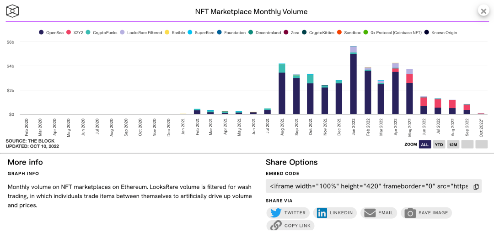
Task: Toggle OpenSea series in legend
Action: point(51,32)
